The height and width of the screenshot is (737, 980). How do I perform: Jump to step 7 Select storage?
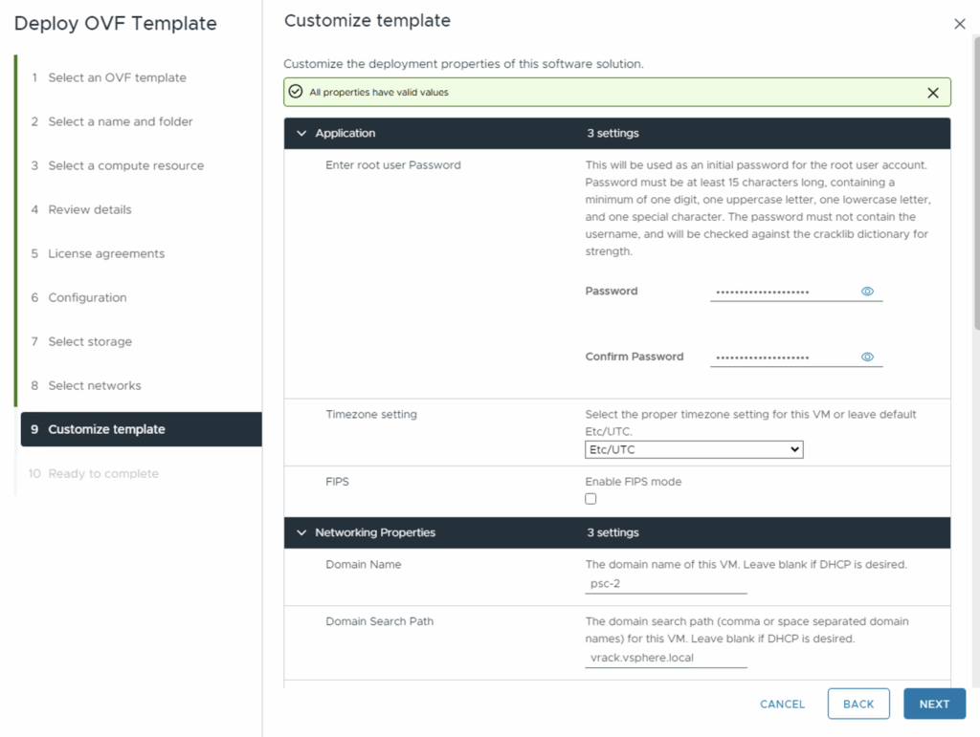pyautogui.click(x=90, y=341)
